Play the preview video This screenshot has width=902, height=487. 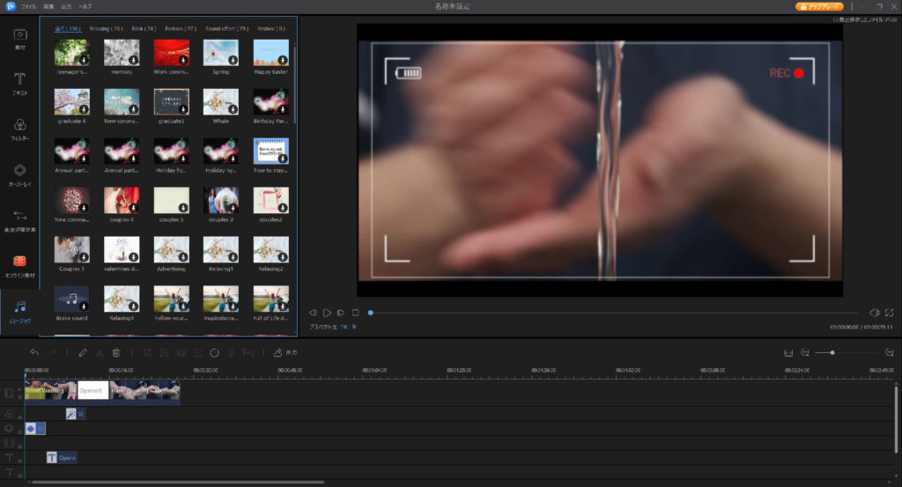[x=327, y=313]
